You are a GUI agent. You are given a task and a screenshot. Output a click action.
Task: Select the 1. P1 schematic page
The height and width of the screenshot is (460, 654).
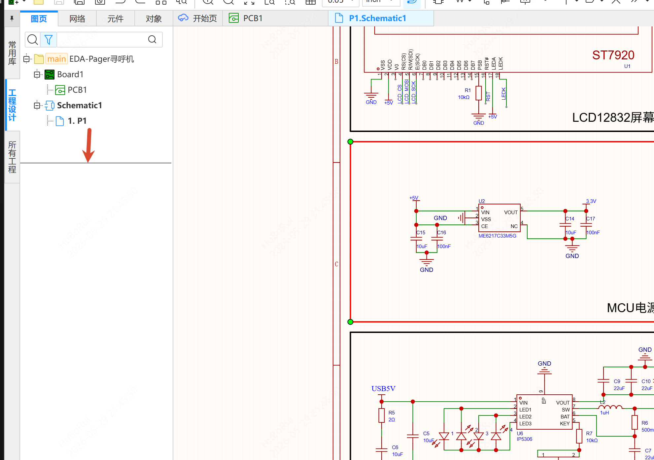click(x=77, y=121)
